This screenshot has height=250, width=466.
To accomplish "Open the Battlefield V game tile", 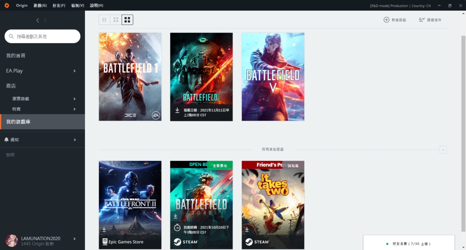I will tap(273, 77).
